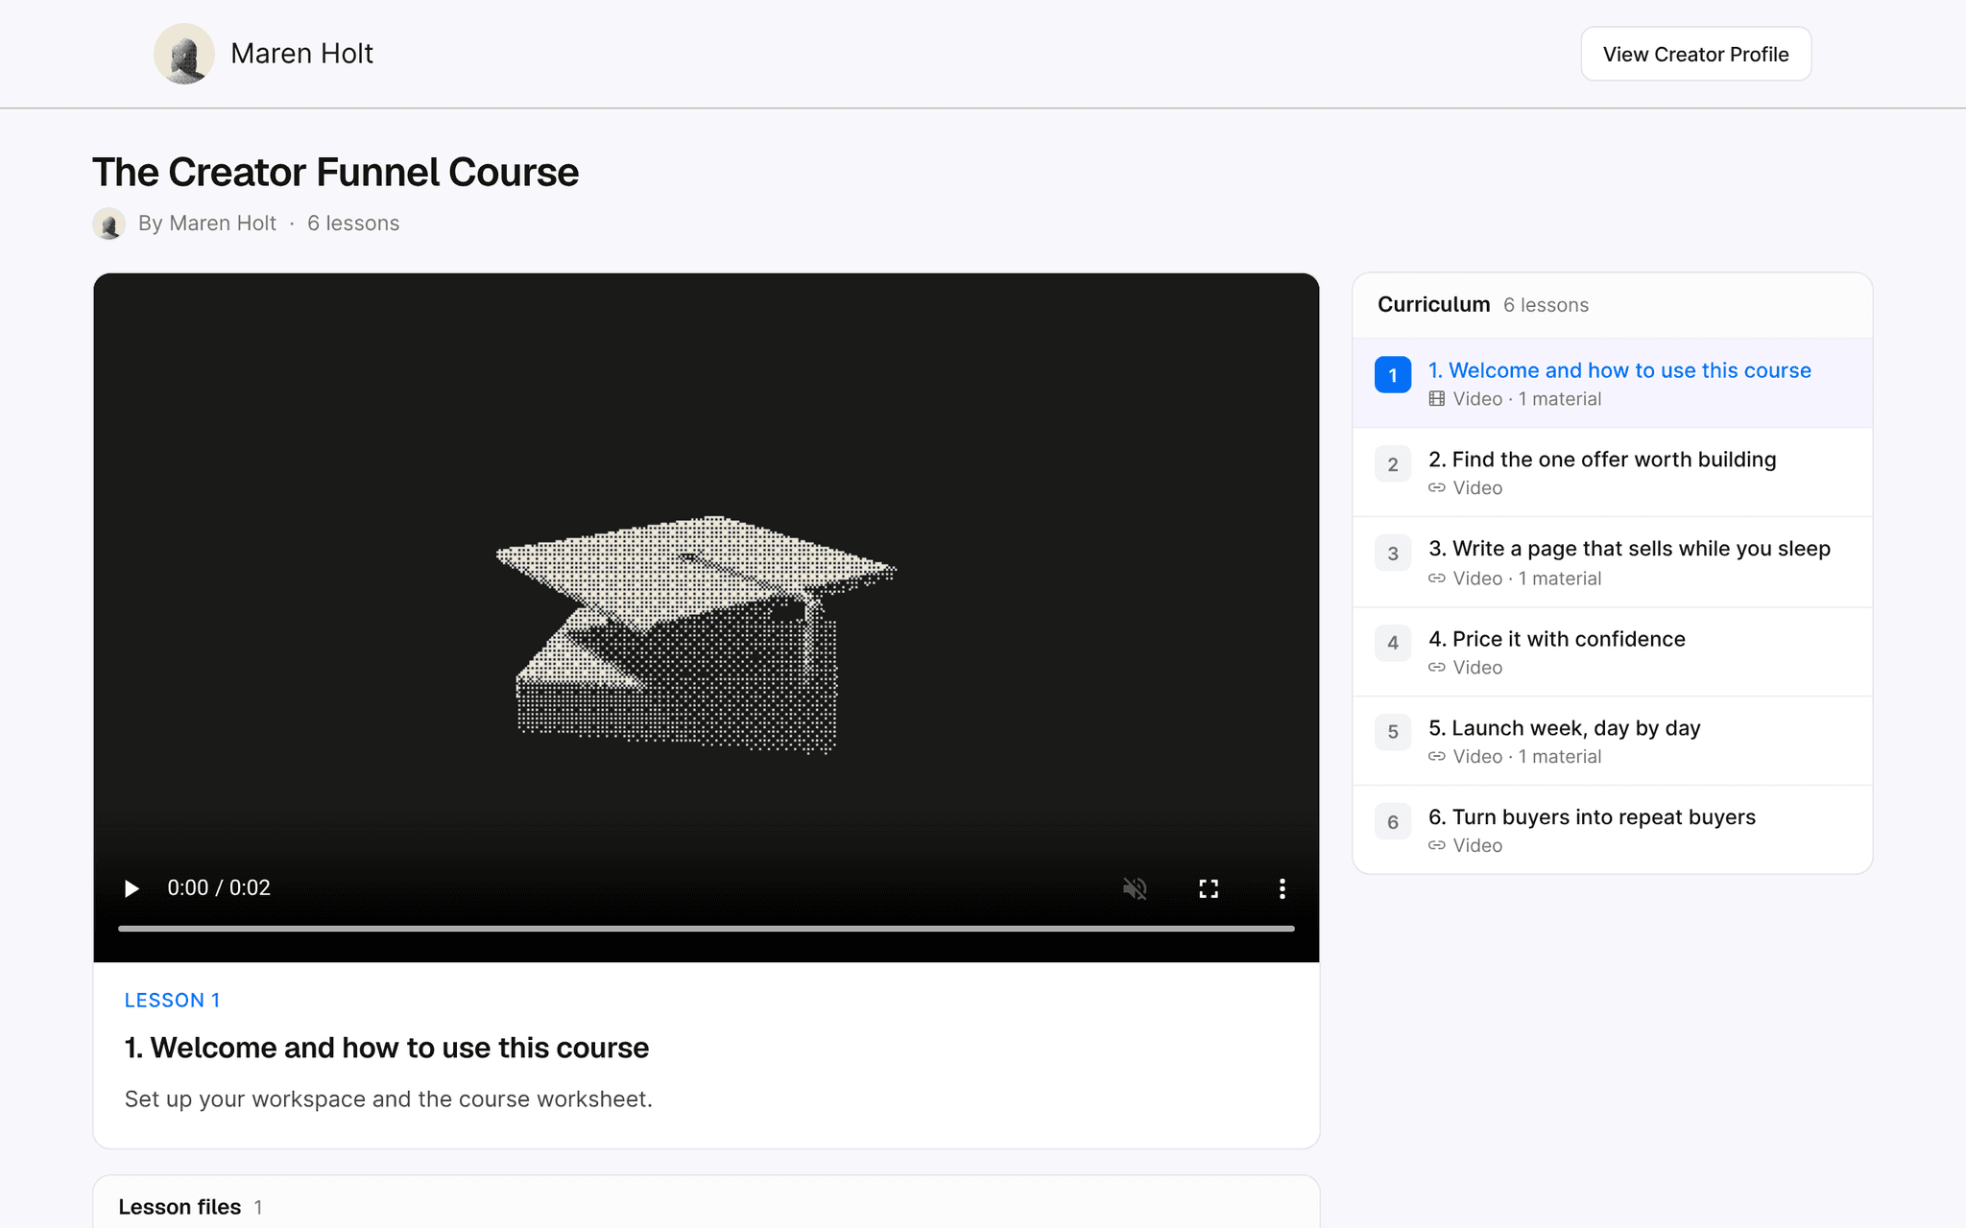
Task: Click The Creator Funnel Course title
Action: coord(335,173)
